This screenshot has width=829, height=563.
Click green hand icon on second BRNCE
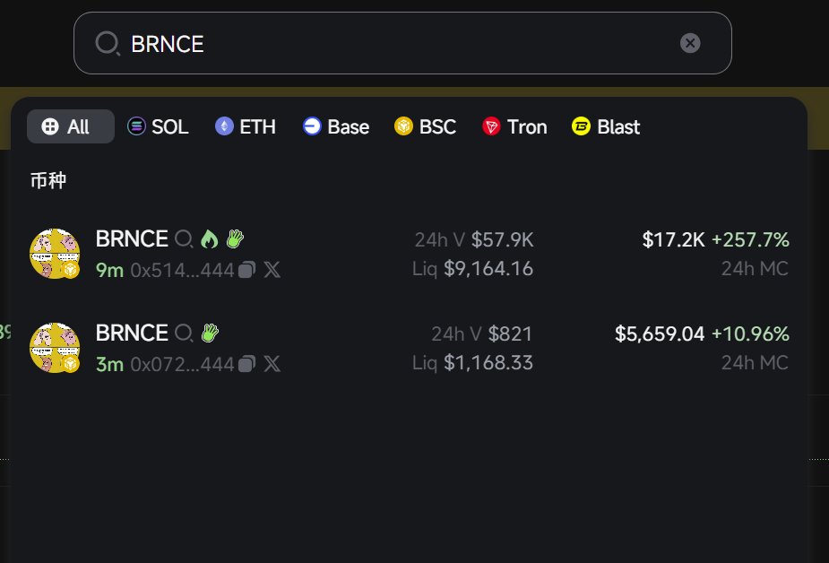coord(210,333)
